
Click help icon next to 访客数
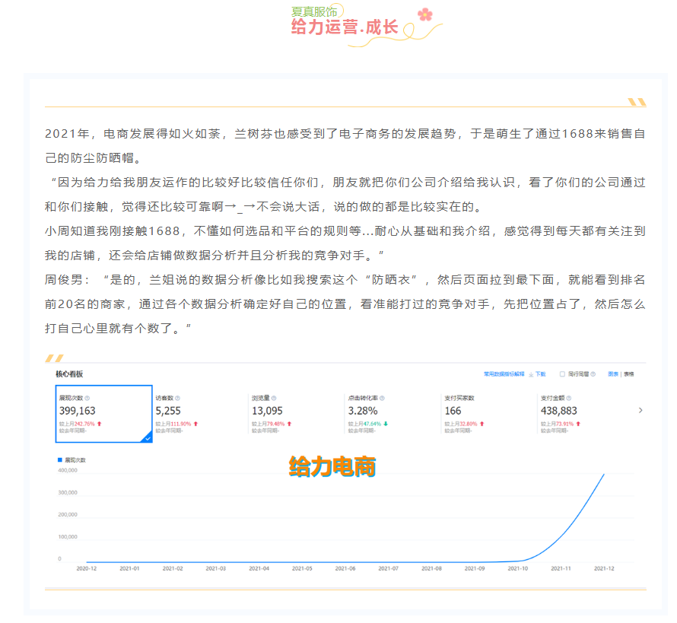[x=178, y=398]
